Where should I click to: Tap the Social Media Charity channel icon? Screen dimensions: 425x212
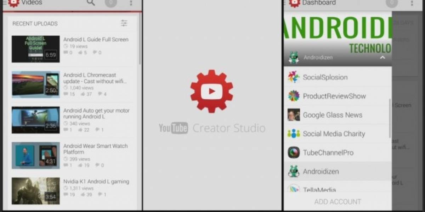[x=294, y=134]
